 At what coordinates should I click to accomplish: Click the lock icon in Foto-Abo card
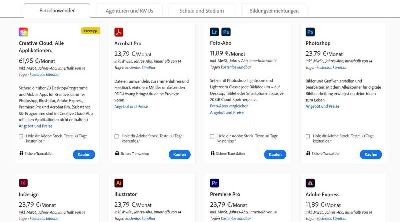tap(213, 153)
